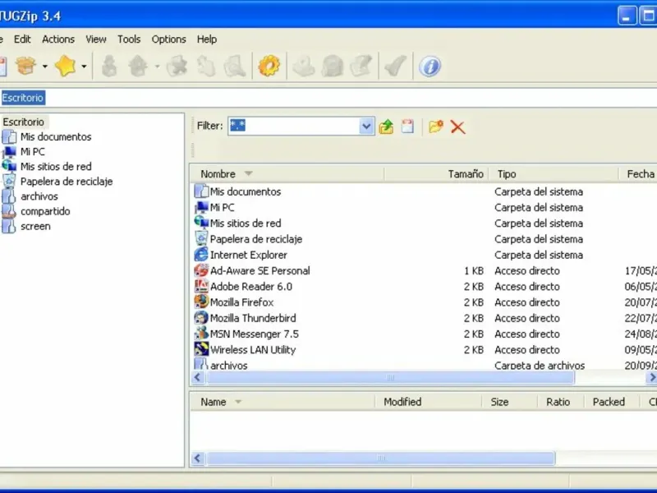657x493 pixels.
Task: Sort files by the Tamaño column header
Action: (465, 174)
